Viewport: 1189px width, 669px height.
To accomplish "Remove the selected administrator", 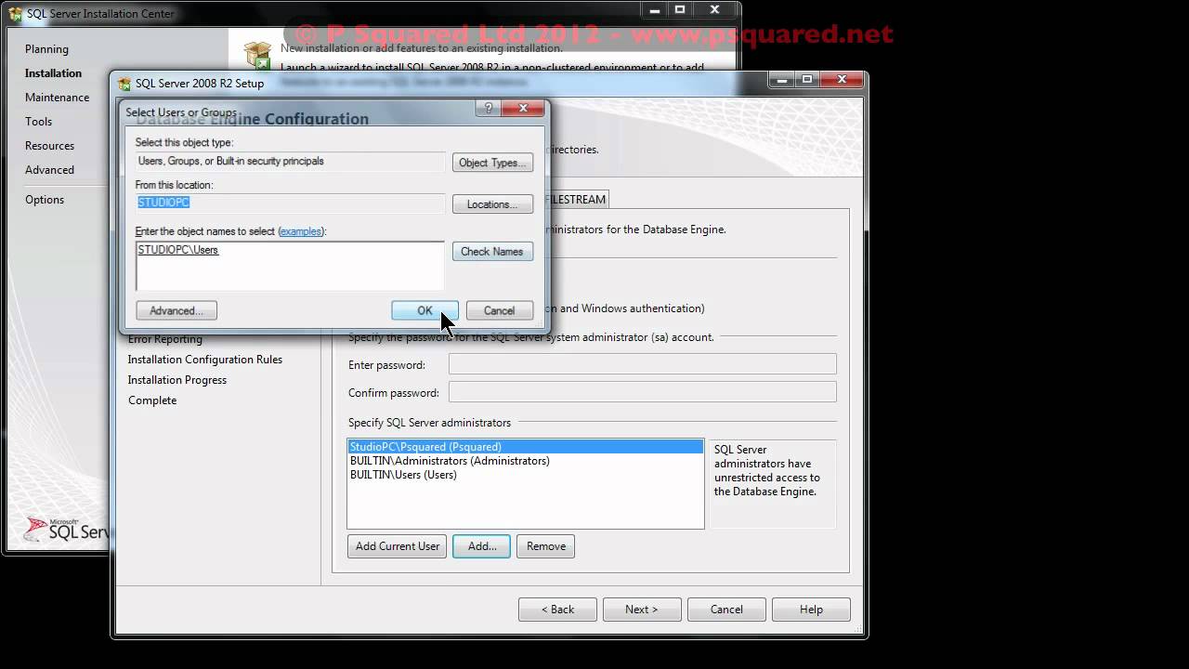I will [546, 546].
